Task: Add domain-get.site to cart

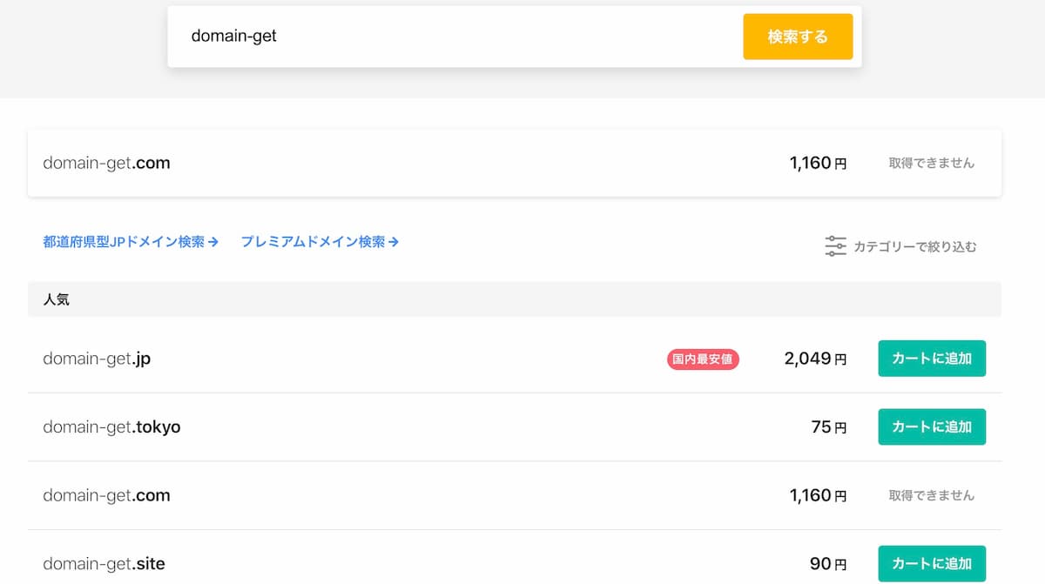Action: coord(932,563)
